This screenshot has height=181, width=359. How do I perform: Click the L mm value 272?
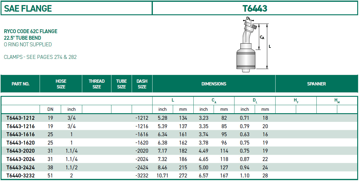(x=183, y=175)
